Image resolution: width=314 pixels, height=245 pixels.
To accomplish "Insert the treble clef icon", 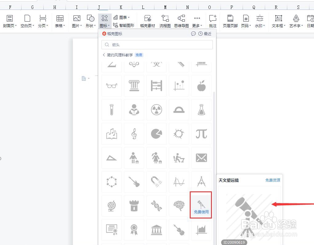I will coord(134,134).
